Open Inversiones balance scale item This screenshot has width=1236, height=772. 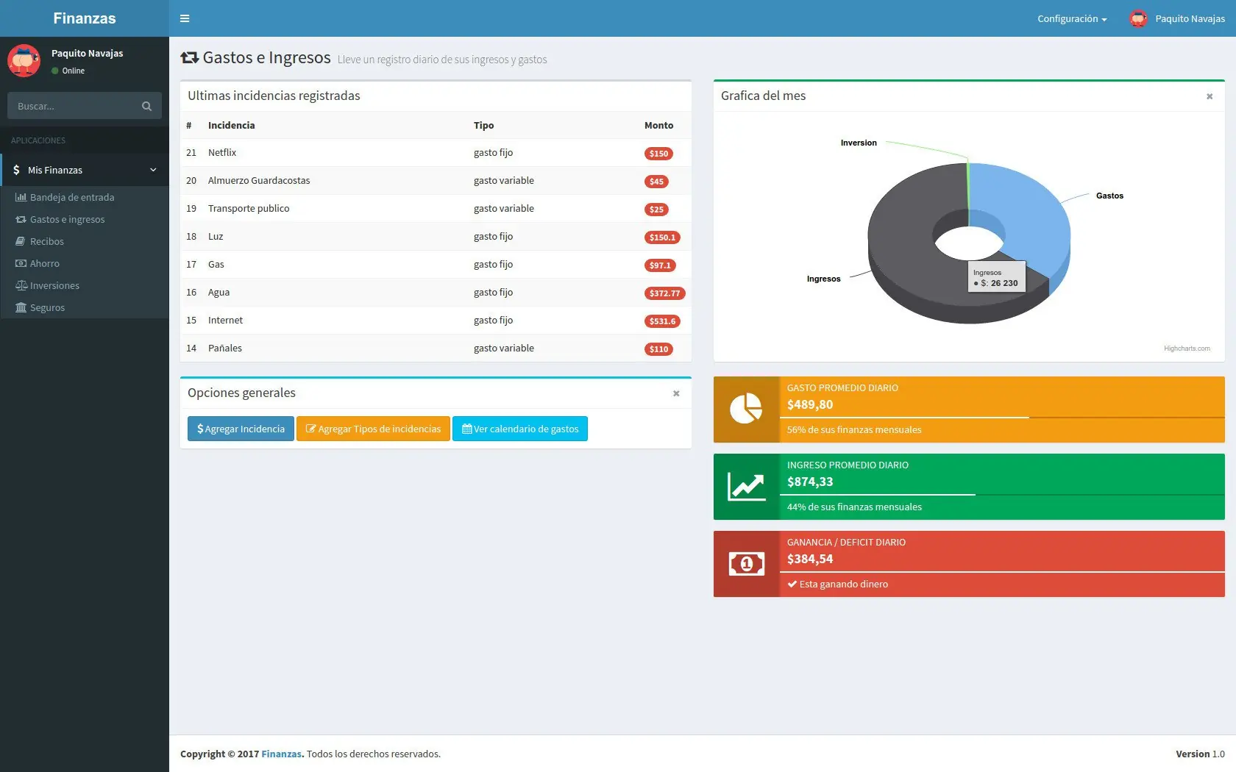(x=21, y=285)
